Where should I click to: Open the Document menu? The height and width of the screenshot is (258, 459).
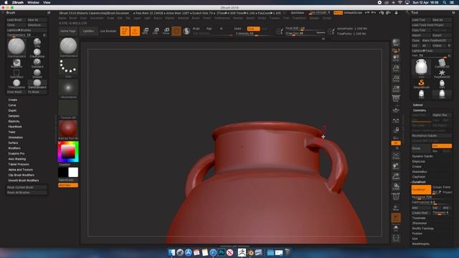(x=97, y=18)
